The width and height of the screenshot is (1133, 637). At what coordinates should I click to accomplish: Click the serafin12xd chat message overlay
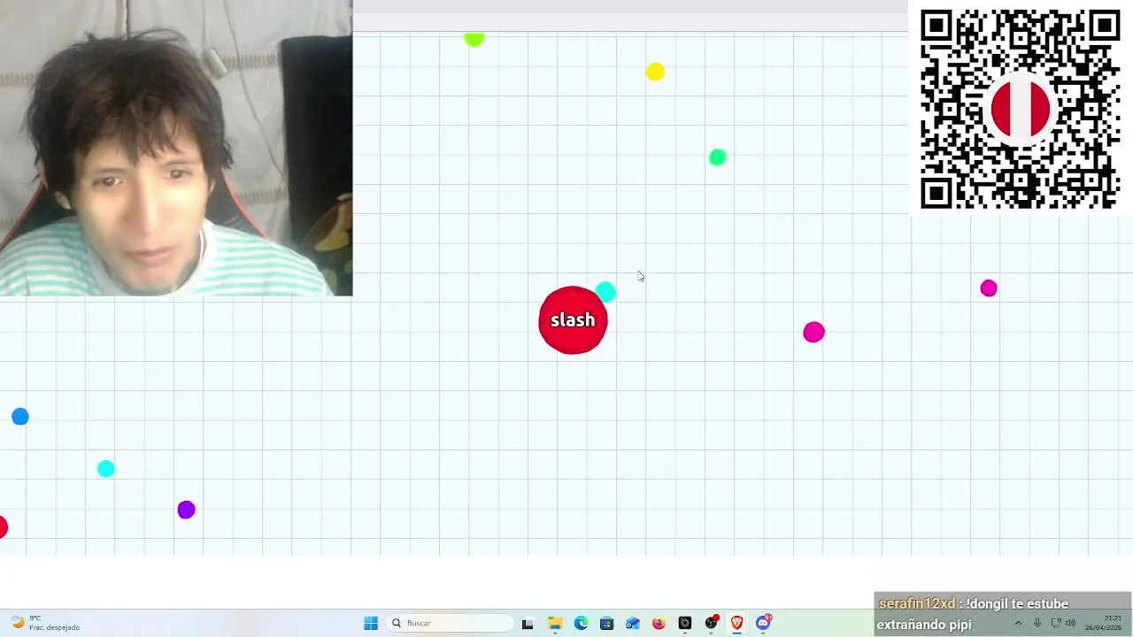(1002, 614)
